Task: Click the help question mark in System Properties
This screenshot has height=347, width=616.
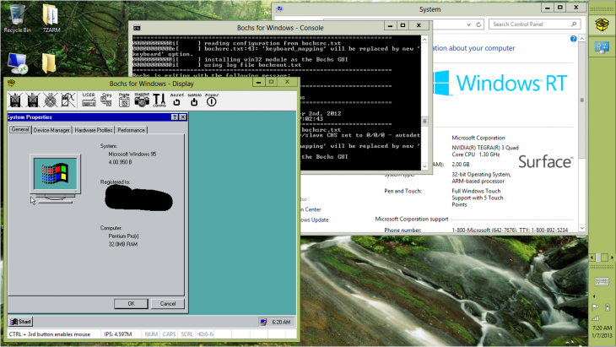Action: click(x=173, y=117)
